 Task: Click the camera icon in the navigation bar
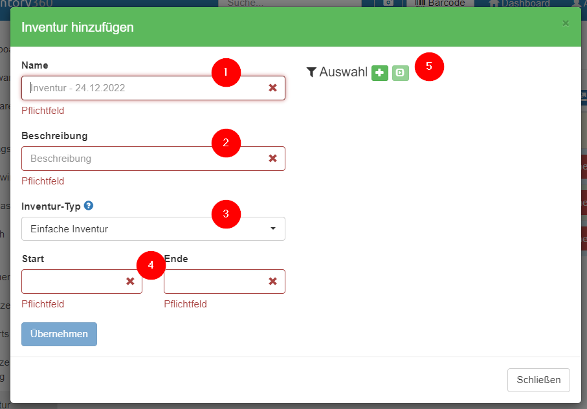click(x=387, y=4)
